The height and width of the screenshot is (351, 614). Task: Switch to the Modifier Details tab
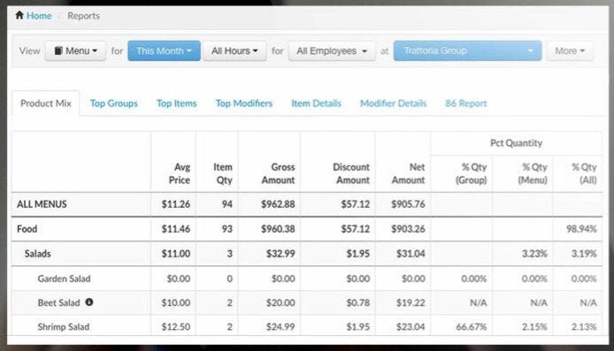click(x=393, y=103)
